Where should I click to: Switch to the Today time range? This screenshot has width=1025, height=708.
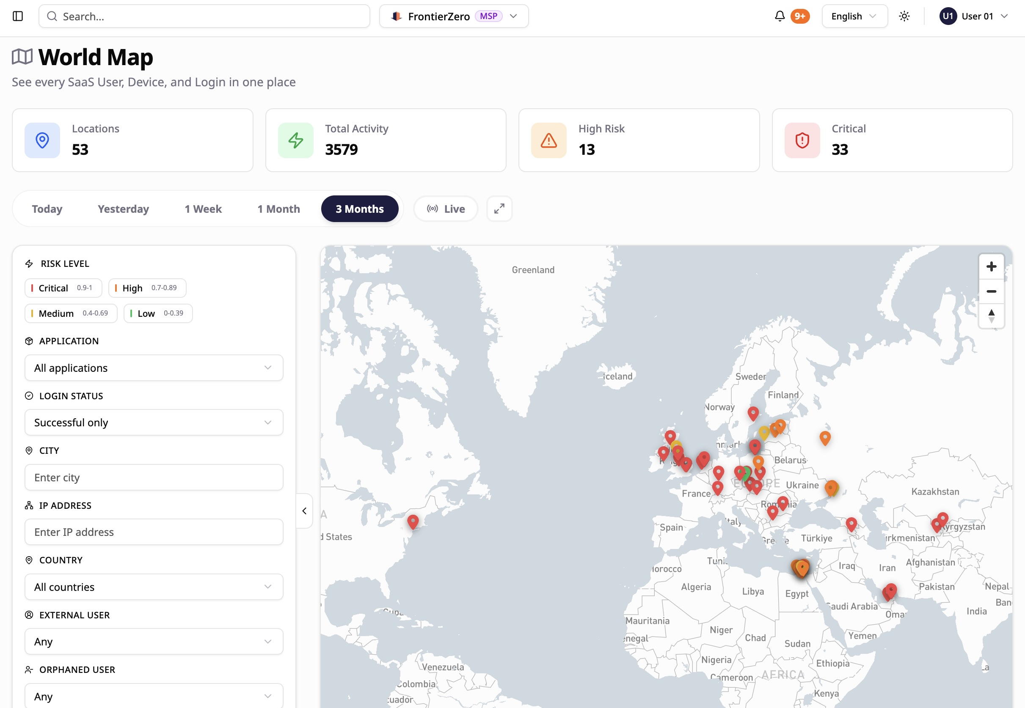tap(47, 209)
